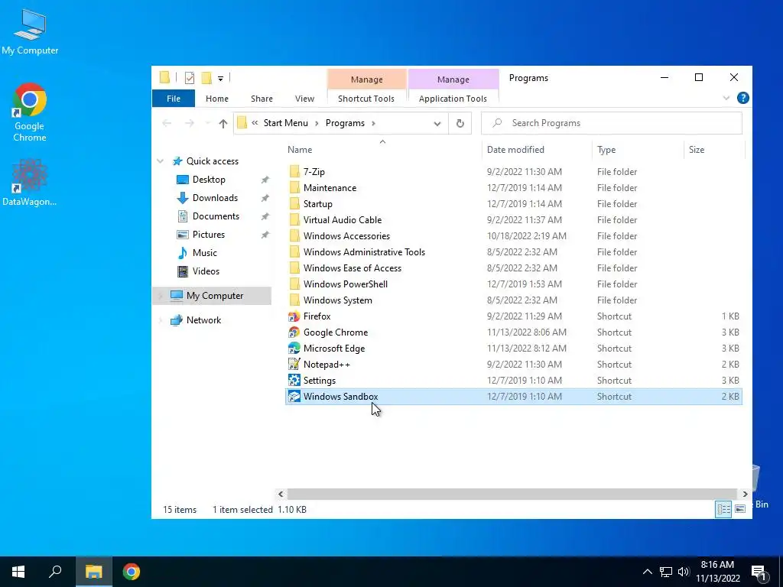
Task: Select Pictures in Quick access
Action: (x=208, y=235)
